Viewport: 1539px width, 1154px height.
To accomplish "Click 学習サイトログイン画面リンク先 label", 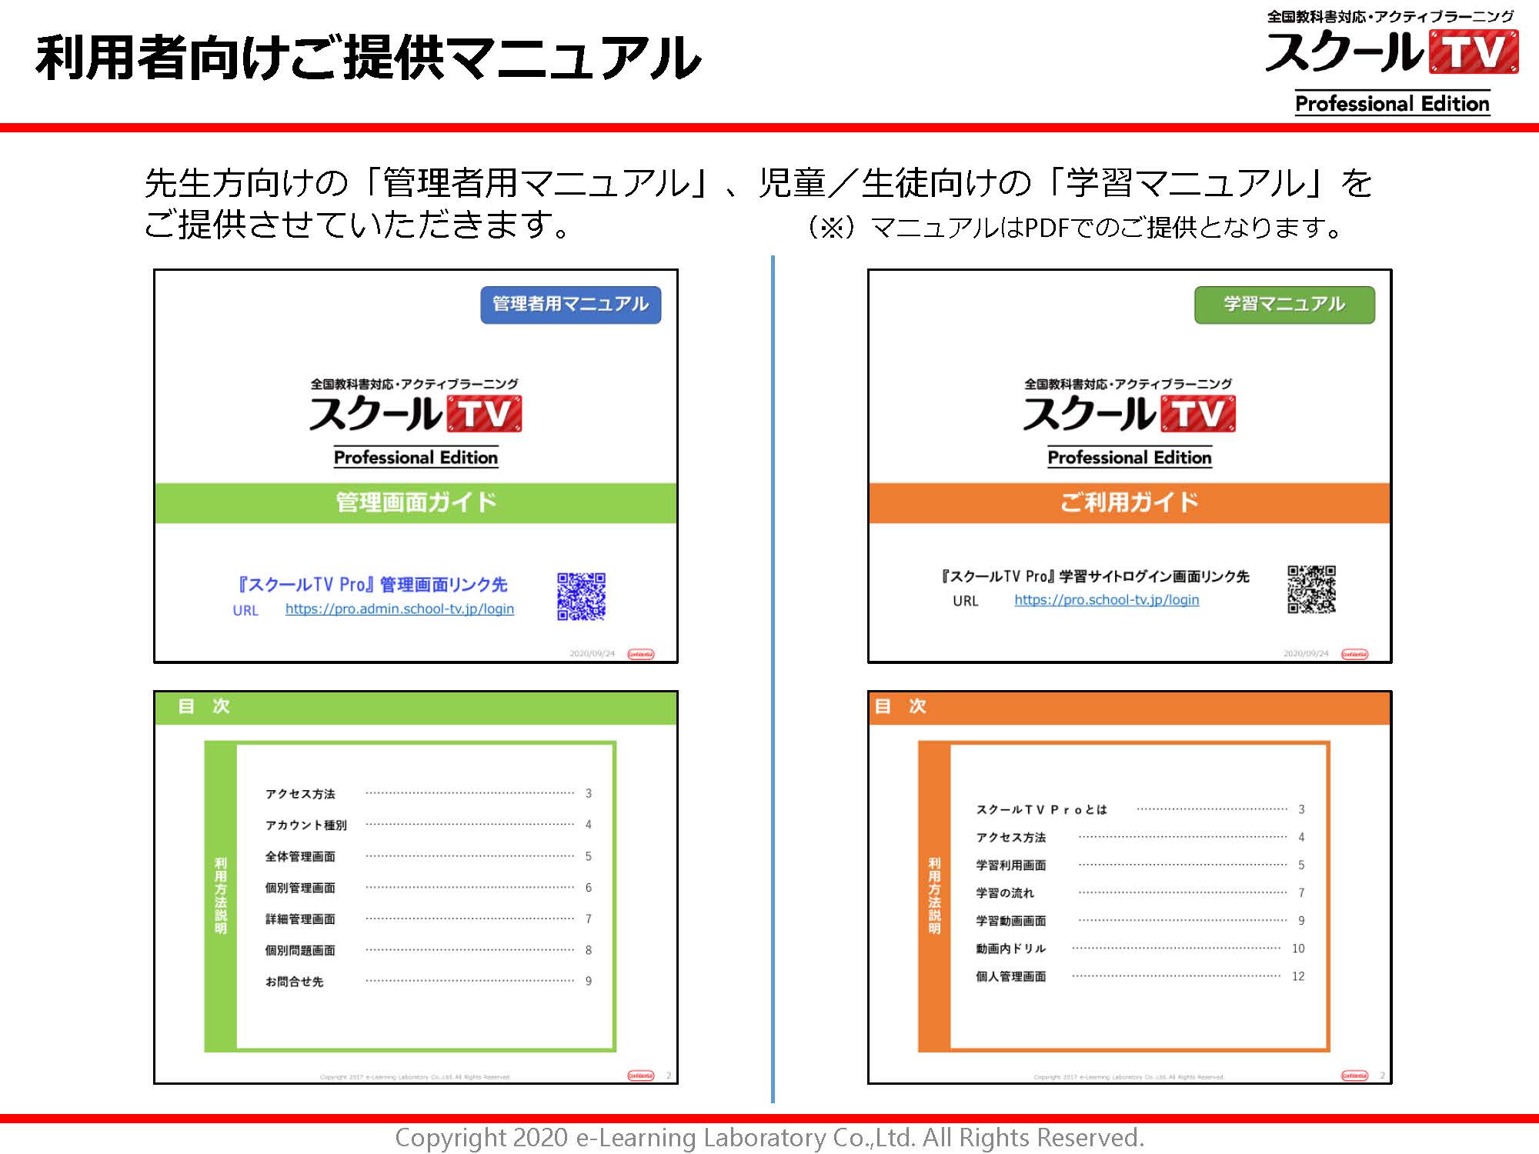I will click(1094, 576).
